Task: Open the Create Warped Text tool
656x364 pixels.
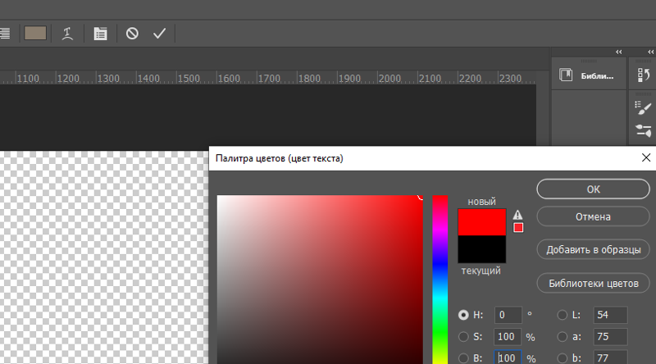Action: 67,34
